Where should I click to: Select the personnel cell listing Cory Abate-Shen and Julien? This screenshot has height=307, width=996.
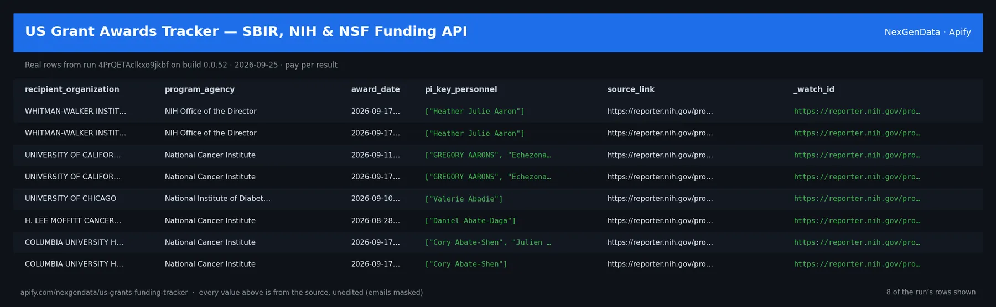(x=488, y=242)
